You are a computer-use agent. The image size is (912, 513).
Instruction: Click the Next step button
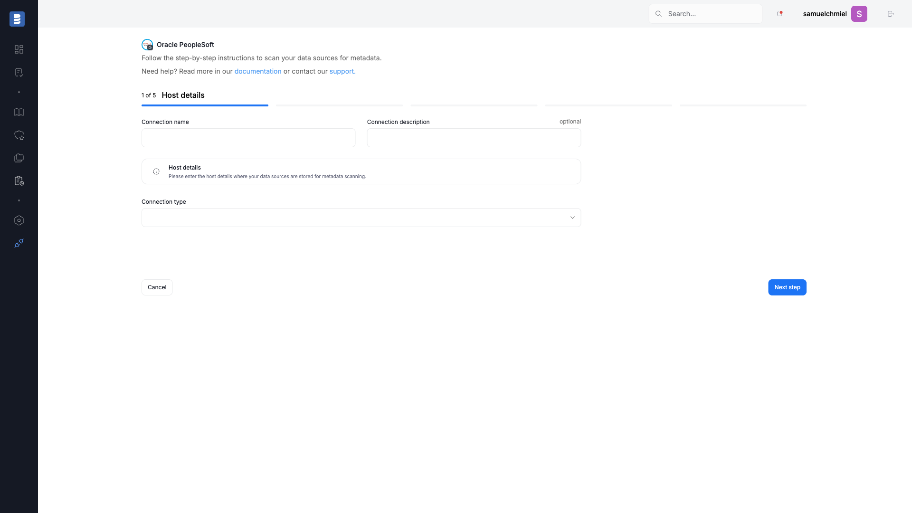(x=787, y=287)
